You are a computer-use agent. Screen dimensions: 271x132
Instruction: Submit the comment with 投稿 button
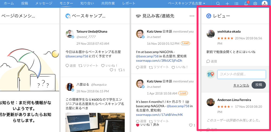[259, 85]
